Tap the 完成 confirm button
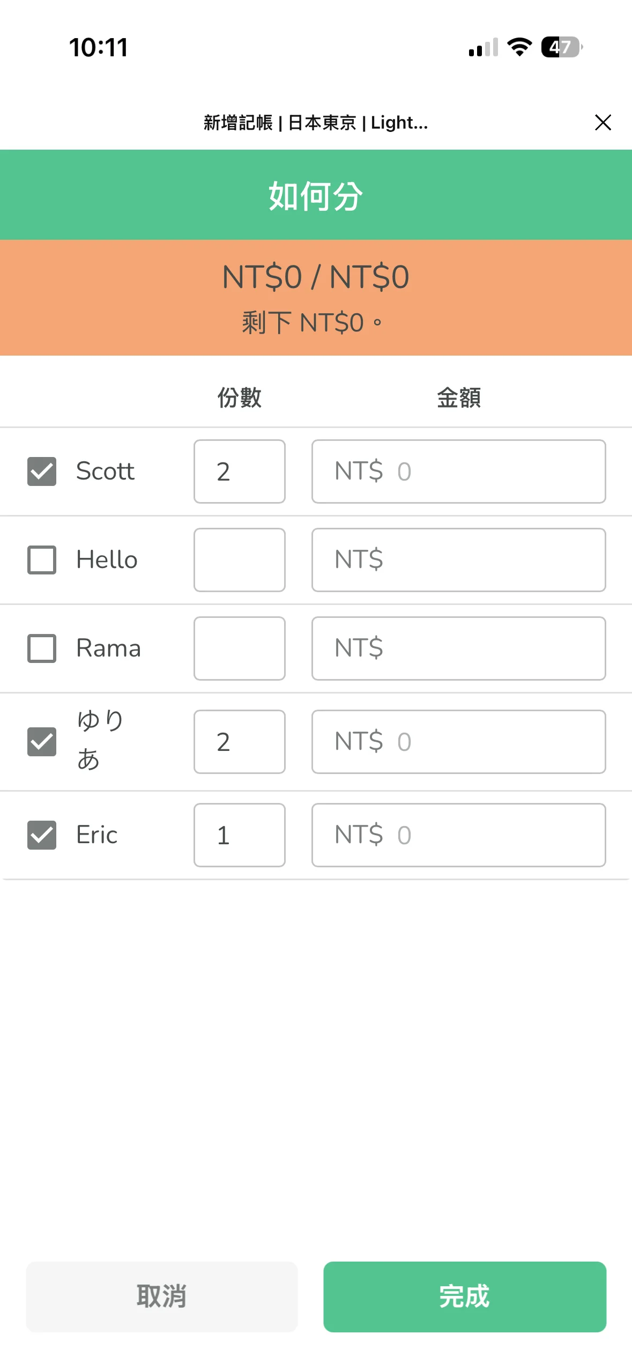Viewport: 632px width, 1371px height. click(x=465, y=1298)
